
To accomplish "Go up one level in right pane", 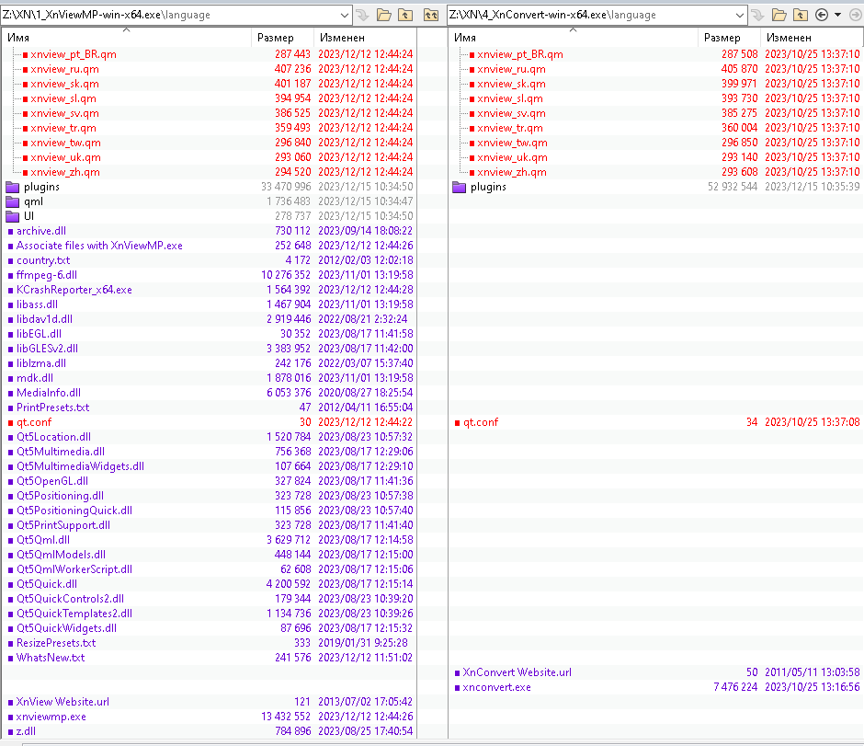I will [x=801, y=15].
